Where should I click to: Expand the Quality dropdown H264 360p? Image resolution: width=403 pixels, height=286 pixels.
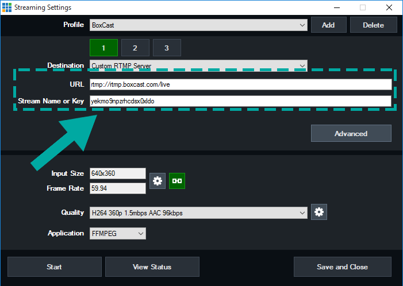198,213
